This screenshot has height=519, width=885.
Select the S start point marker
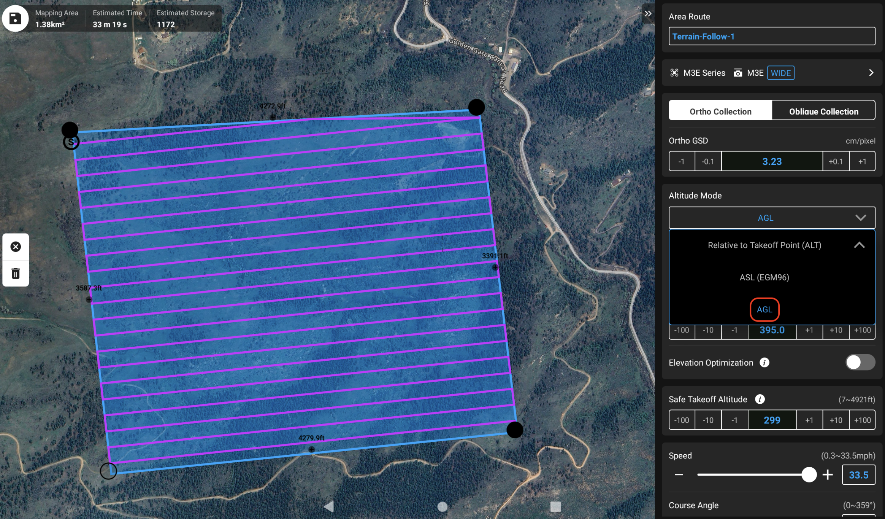coord(71,142)
